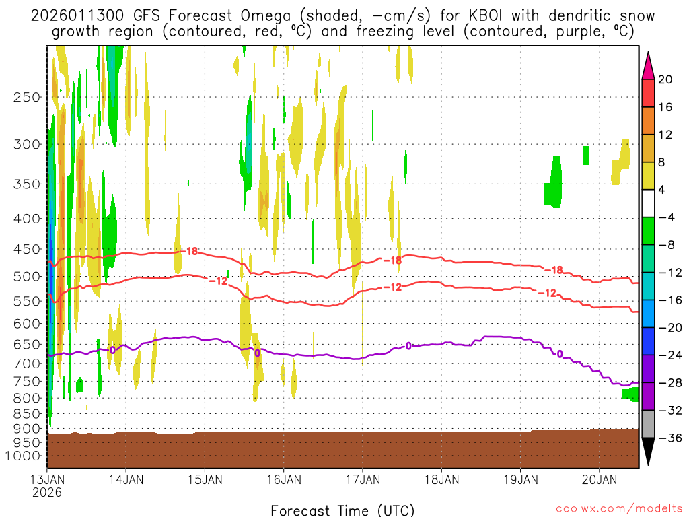Select the 13JAN 2026 time axis label
The width and height of the screenshot is (689, 517).
click(x=47, y=485)
